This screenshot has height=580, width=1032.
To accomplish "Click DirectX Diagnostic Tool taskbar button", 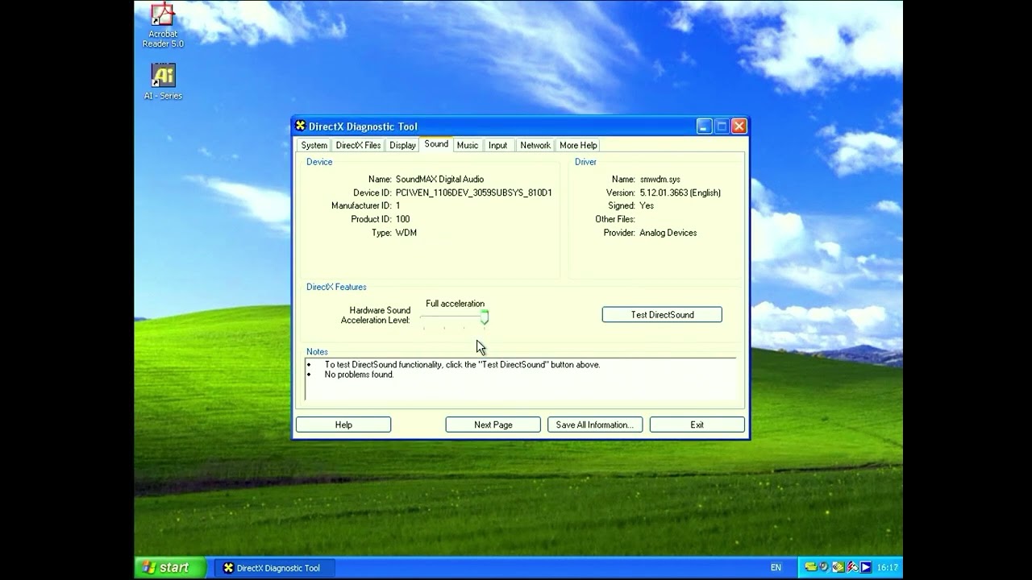I will coord(273,567).
